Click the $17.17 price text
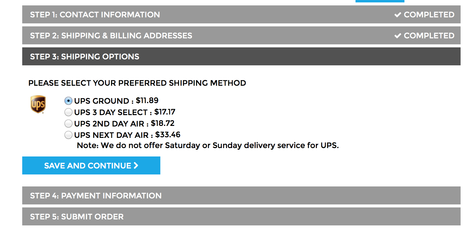 click(x=165, y=112)
